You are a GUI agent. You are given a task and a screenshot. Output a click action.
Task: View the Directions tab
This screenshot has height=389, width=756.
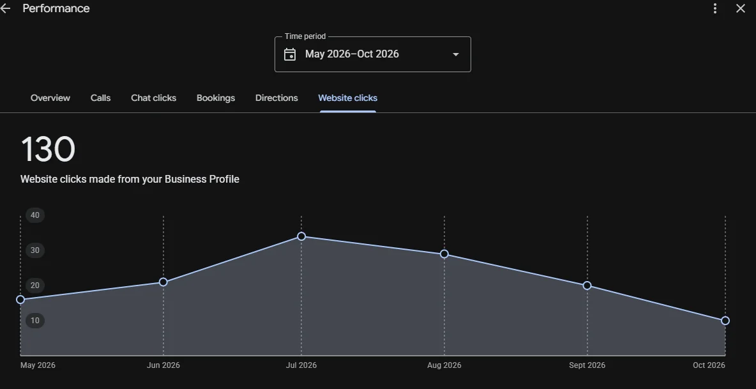coord(276,98)
